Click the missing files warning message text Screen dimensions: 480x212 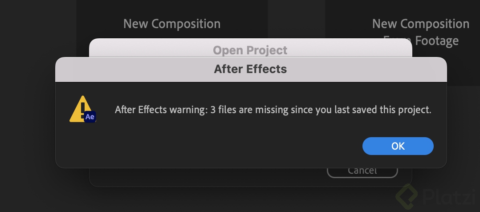pyautogui.click(x=273, y=110)
